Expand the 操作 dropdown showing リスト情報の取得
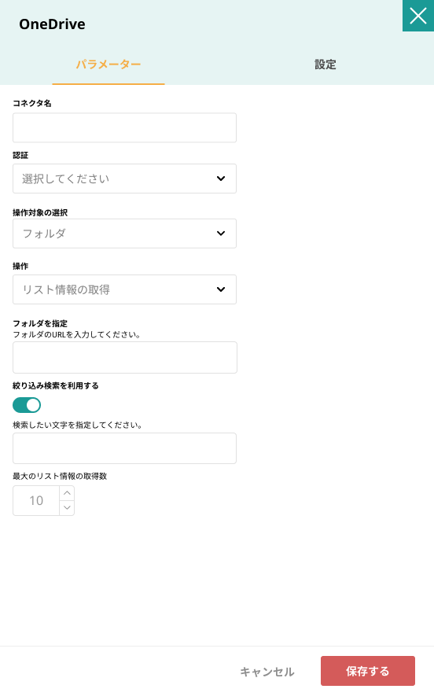This screenshot has height=700, width=434. 124,289
